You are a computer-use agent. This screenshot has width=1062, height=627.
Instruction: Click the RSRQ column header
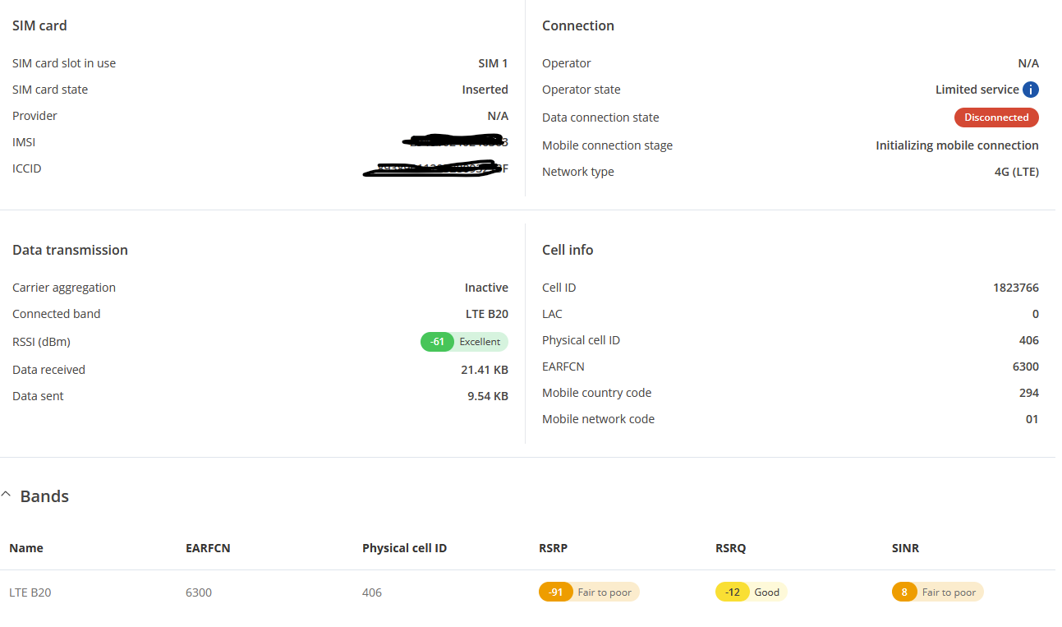pos(730,548)
